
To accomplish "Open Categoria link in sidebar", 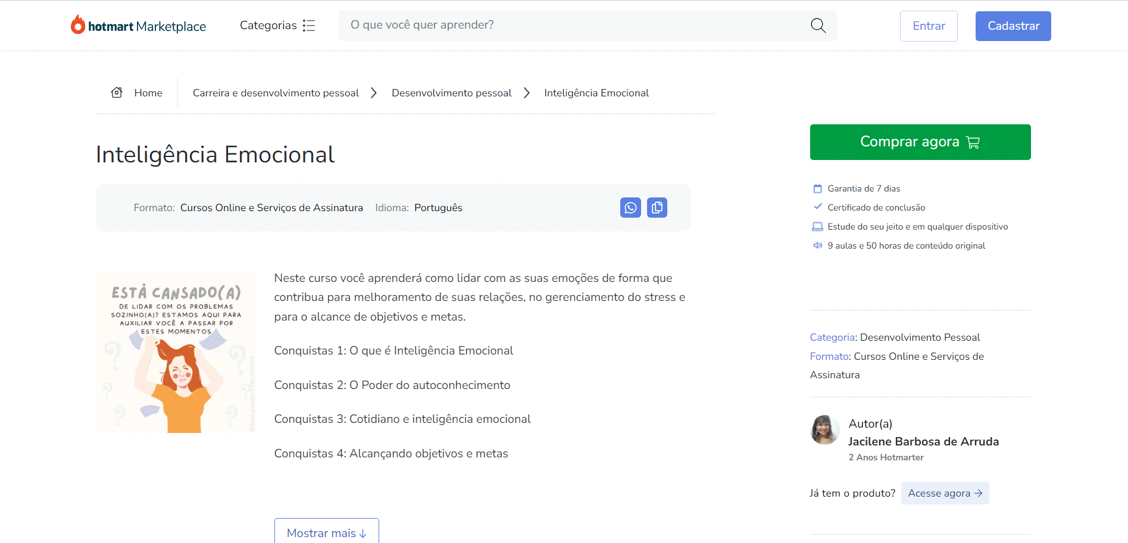I will click(x=833, y=337).
